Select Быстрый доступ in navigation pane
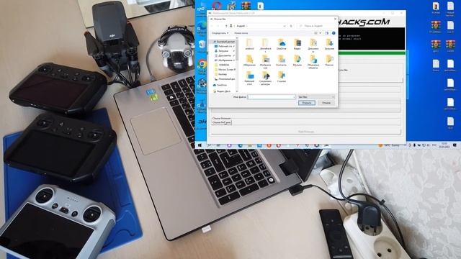 224,42
